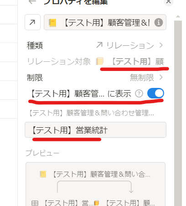Open help question mark next to に表示
This screenshot has height=206, width=186.
[139, 93]
